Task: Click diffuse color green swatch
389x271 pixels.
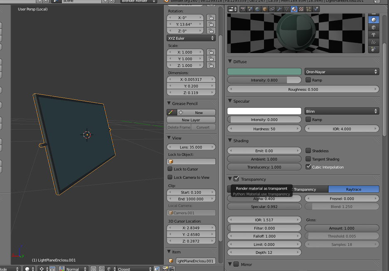Action: 264,72
